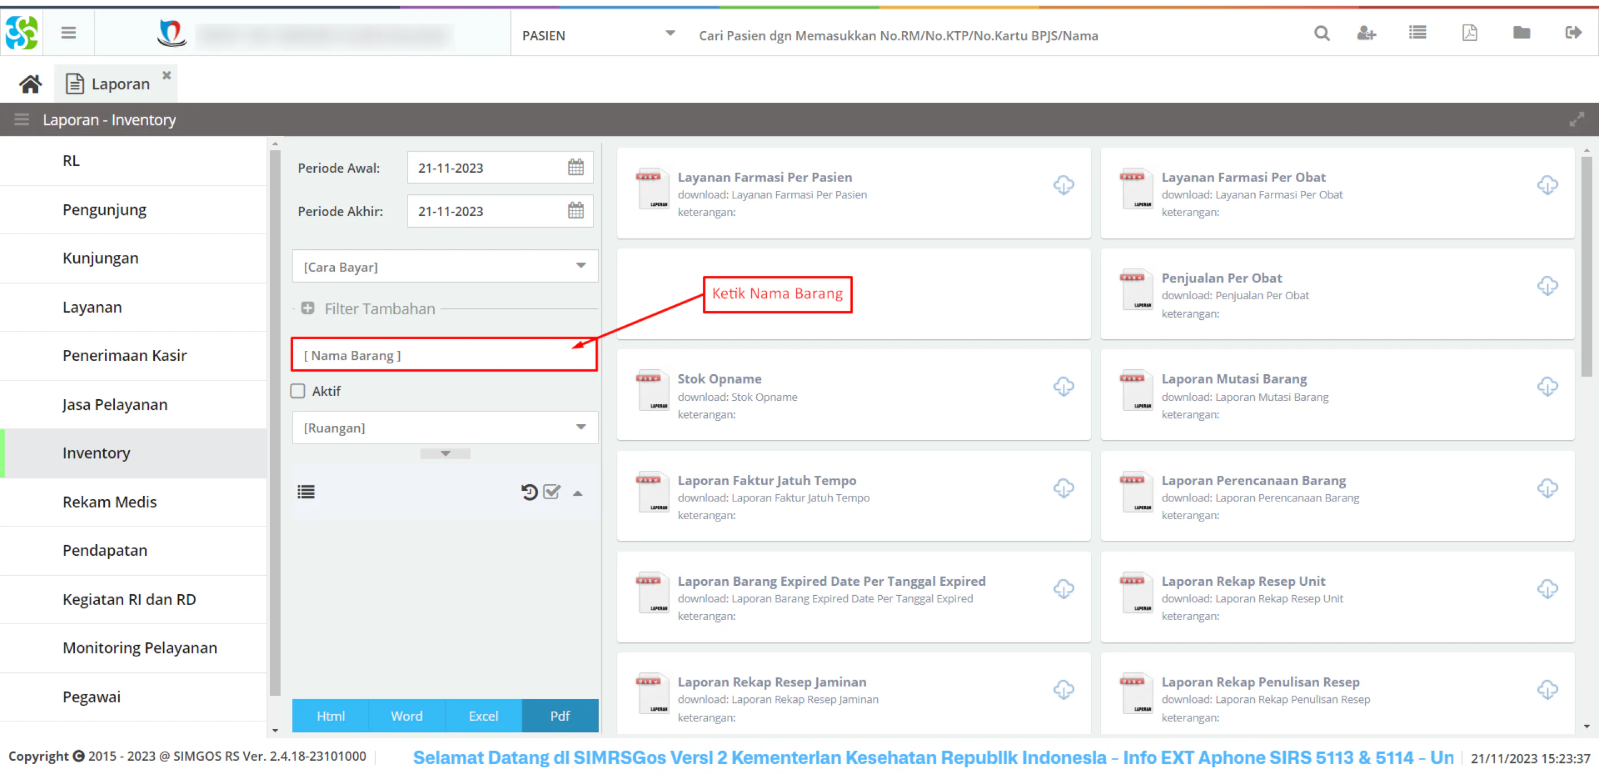Open Rekam Medis report category
This screenshot has width=1599, height=774.
pos(133,502)
